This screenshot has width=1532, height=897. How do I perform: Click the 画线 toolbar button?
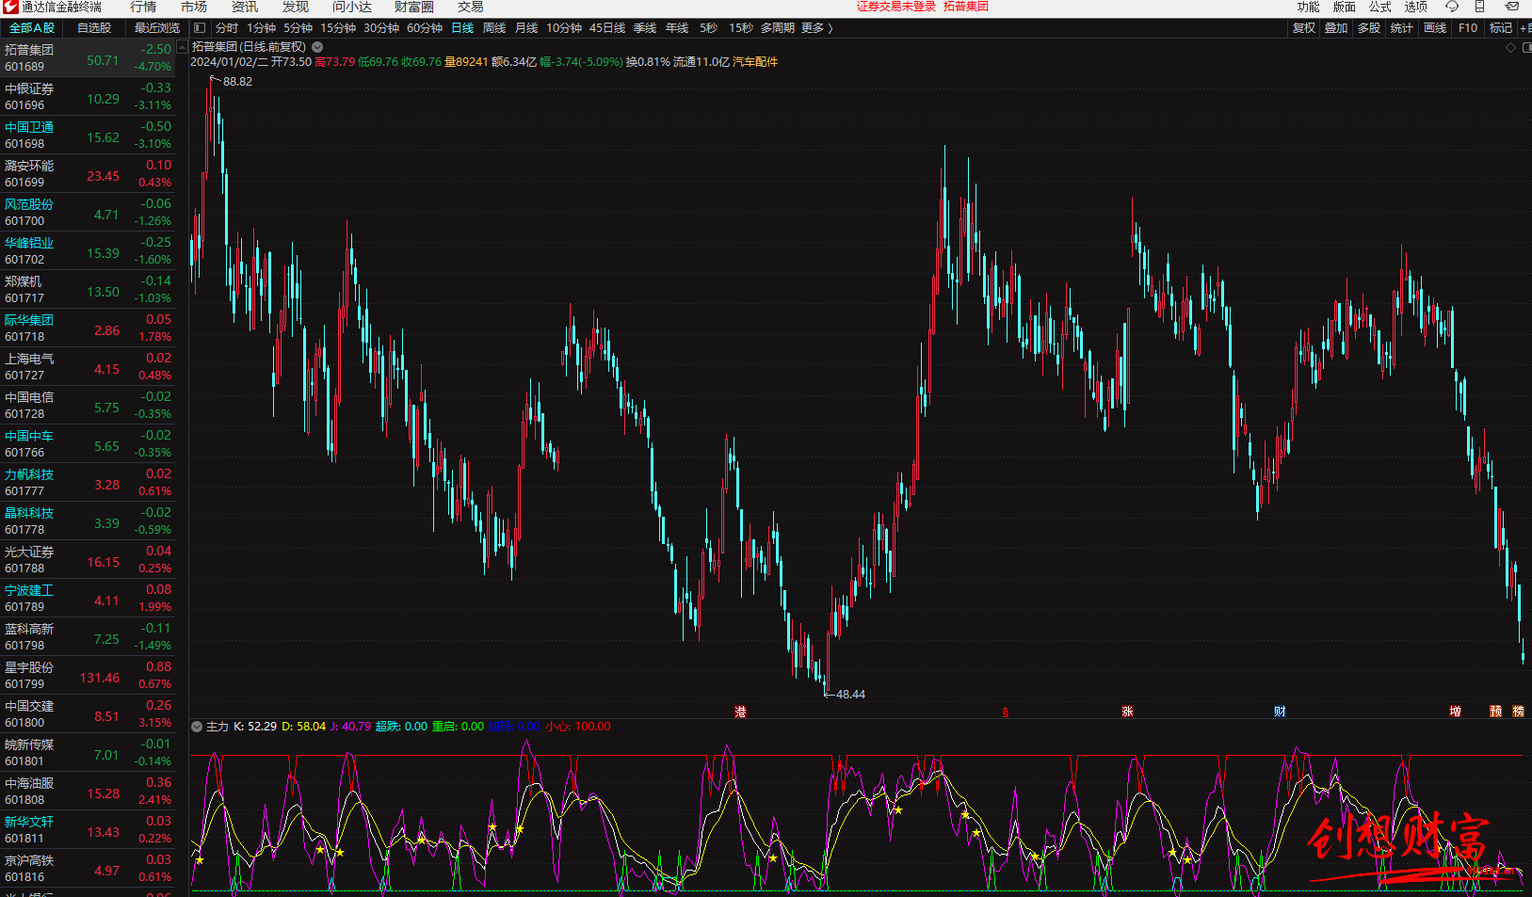(1435, 28)
